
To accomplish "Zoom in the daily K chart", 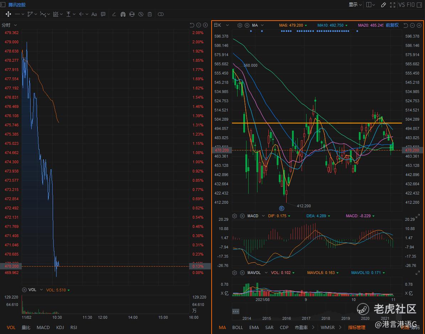I will coord(419,25).
